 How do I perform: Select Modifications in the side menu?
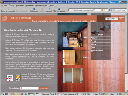pos(100,50)
